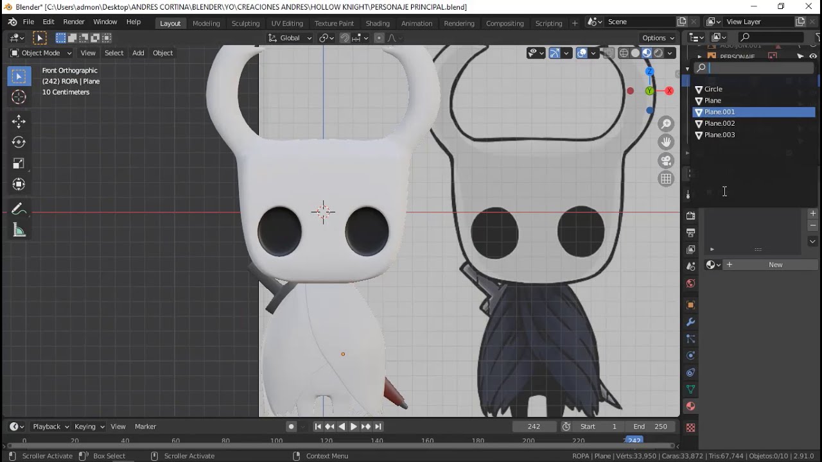Open the Scene properties tab
Viewport: 822px width, 462px height.
tap(691, 266)
